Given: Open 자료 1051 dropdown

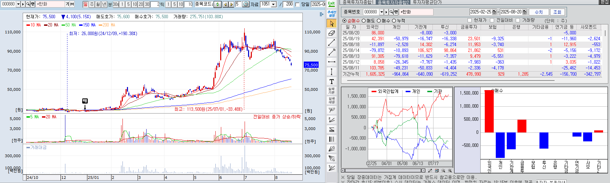Looking at the screenshot, I should [274, 4].
